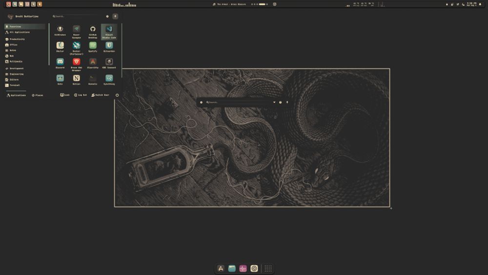Select the All Applications category
This screenshot has width=488, height=275.
tap(20, 32)
